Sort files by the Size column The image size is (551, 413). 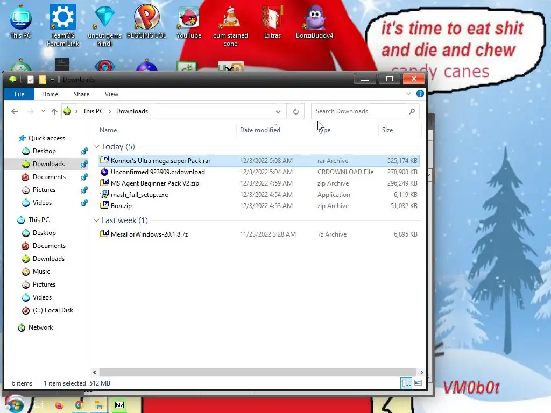point(387,130)
